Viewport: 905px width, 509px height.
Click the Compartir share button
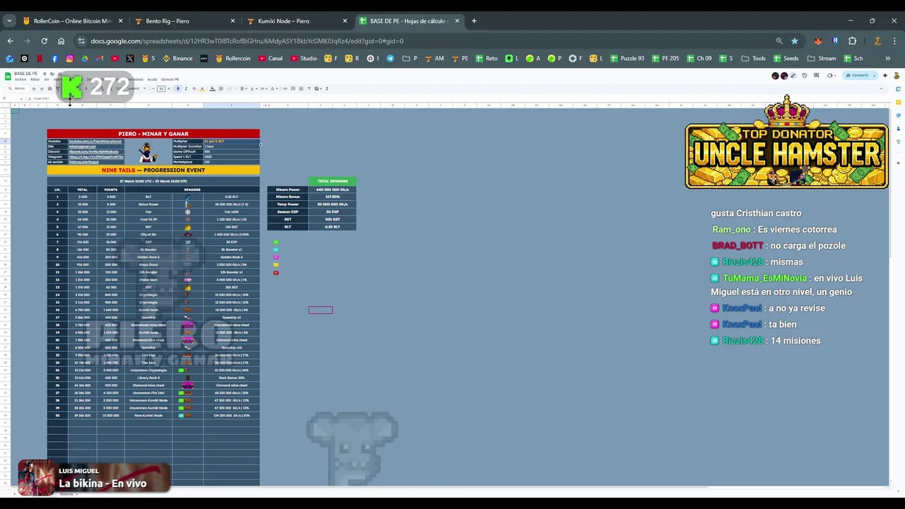click(x=856, y=76)
